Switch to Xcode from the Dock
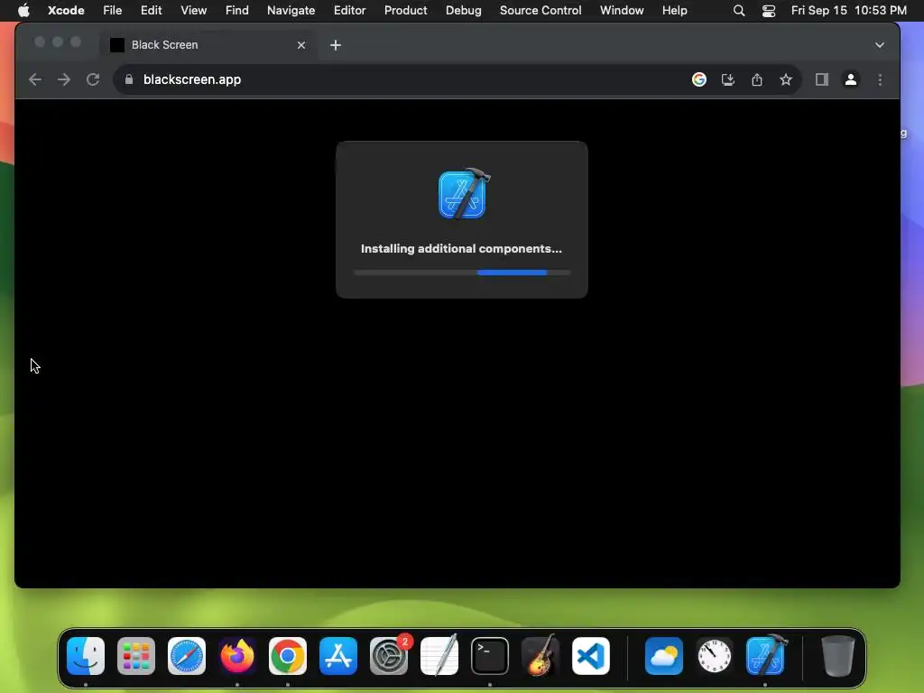 [x=766, y=655]
